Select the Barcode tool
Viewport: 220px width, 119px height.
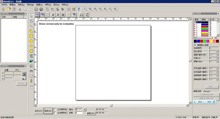[x=31, y=71]
